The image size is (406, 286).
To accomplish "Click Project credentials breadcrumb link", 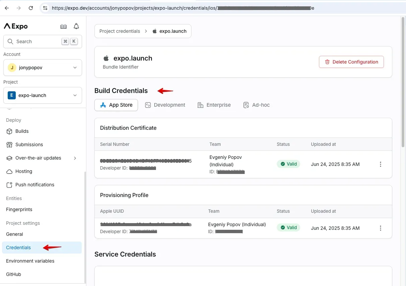I will tap(120, 31).
